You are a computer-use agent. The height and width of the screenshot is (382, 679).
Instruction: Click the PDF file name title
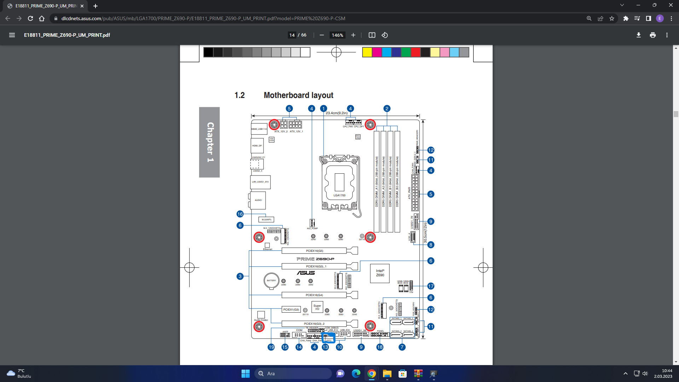point(67,35)
